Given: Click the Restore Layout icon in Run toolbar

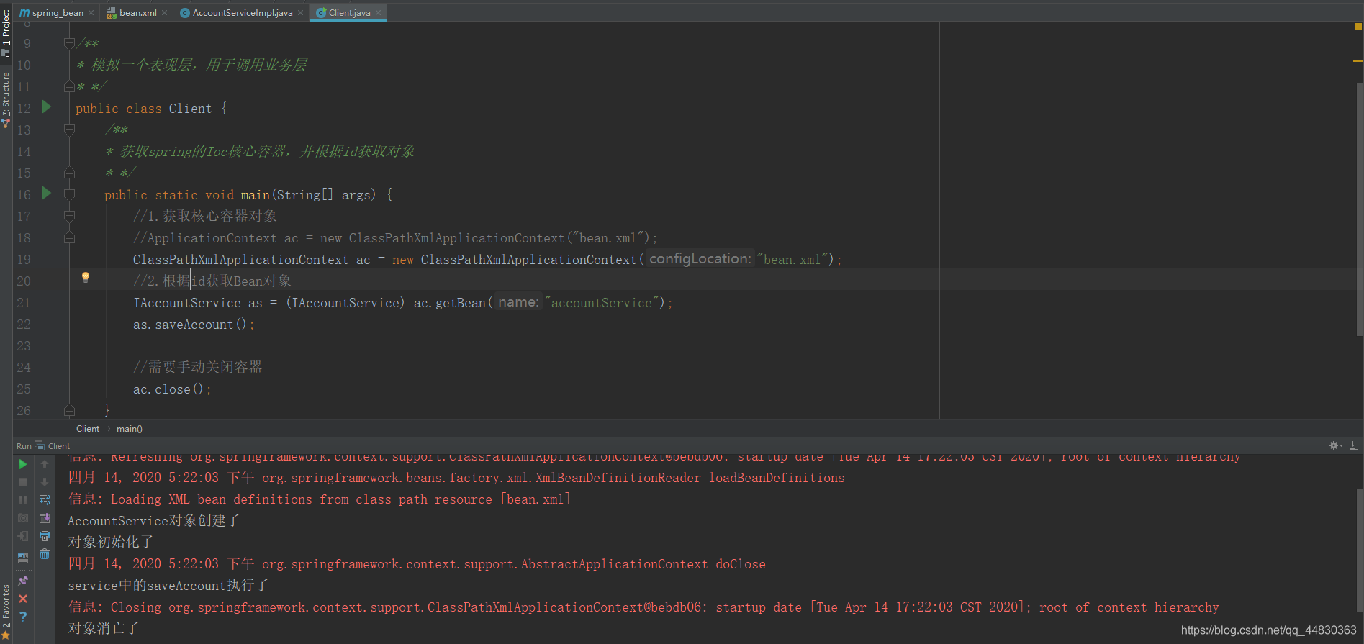Looking at the screenshot, I should click(x=23, y=558).
